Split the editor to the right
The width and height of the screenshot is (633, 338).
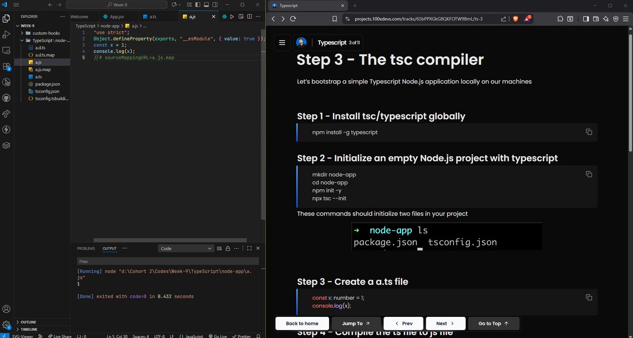coord(248,17)
